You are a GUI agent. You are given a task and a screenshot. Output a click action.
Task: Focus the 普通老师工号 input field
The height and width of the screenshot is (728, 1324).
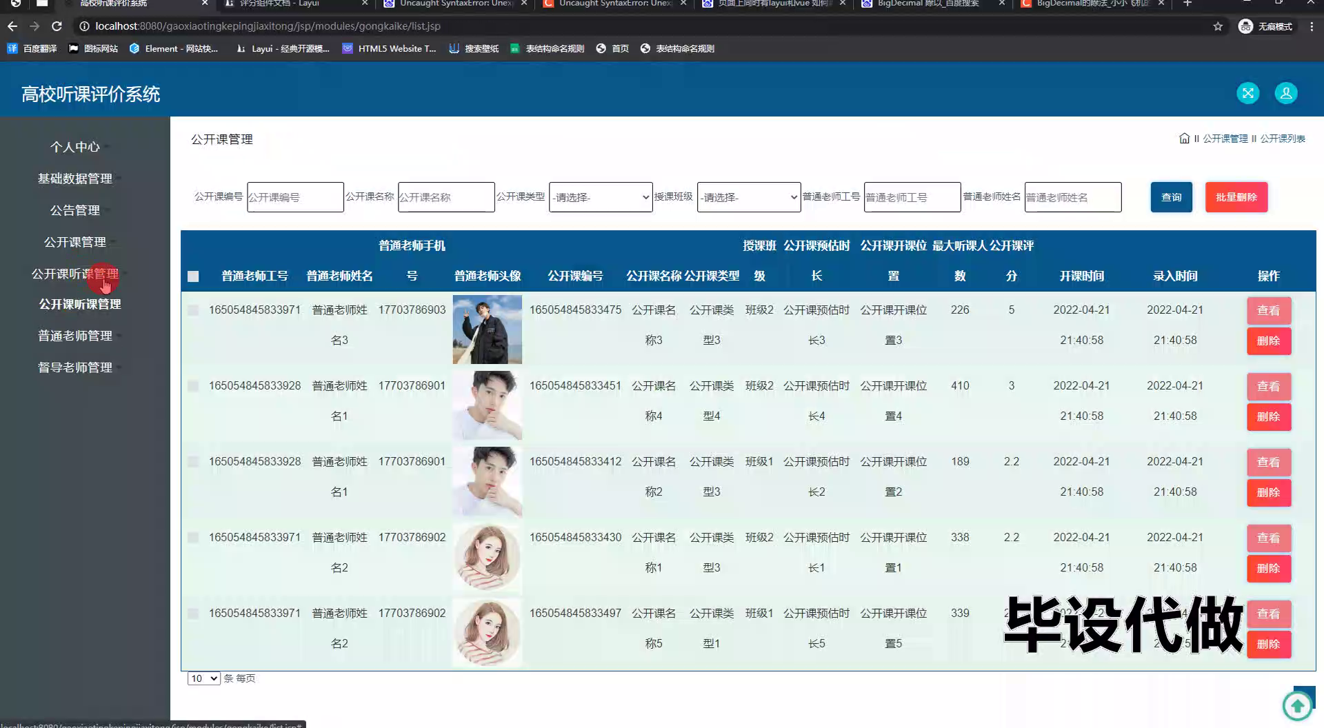tap(912, 197)
